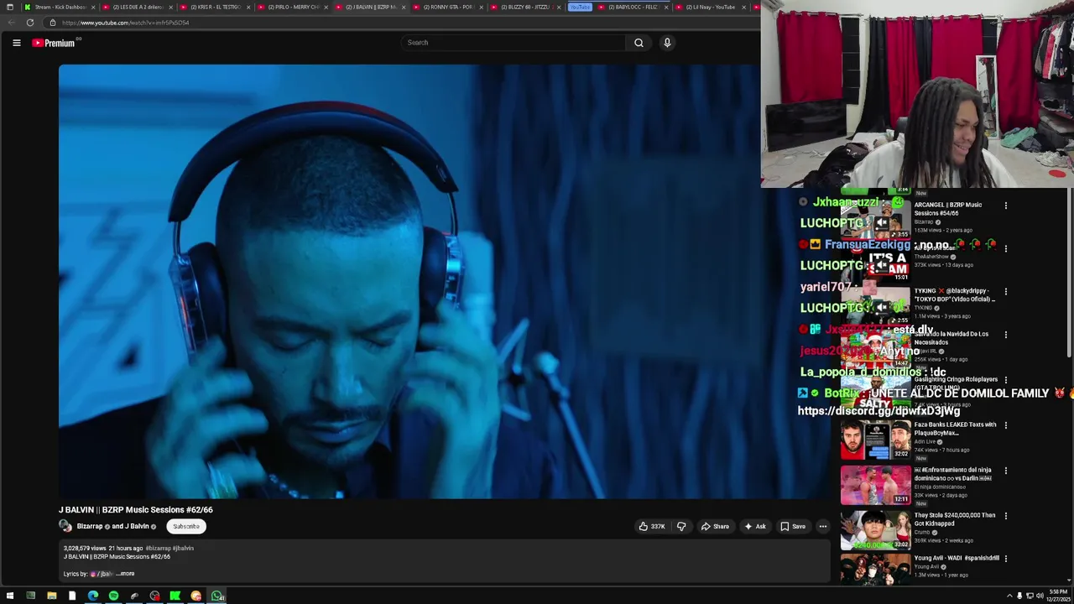Viewport: 1074px width, 604px height.
Task: Dislike the video with thumbs down
Action: (681, 527)
